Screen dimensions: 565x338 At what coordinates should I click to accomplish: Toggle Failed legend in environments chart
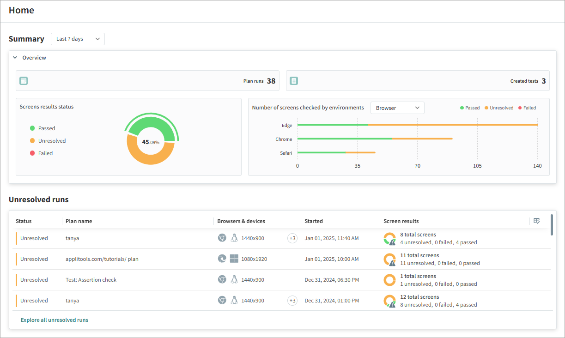(526, 108)
